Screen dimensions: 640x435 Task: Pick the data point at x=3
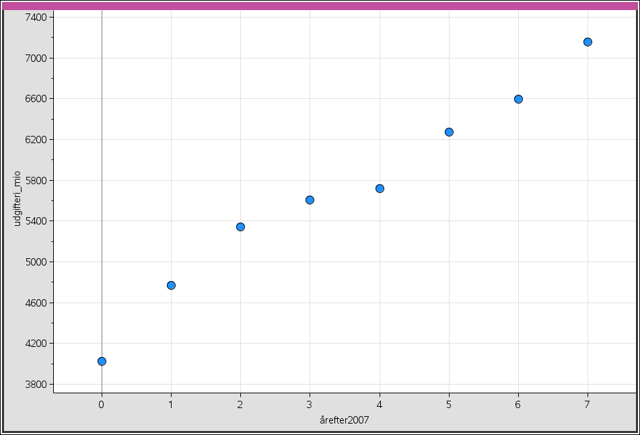tap(310, 200)
